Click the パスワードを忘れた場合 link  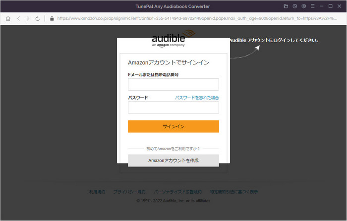coord(197,98)
